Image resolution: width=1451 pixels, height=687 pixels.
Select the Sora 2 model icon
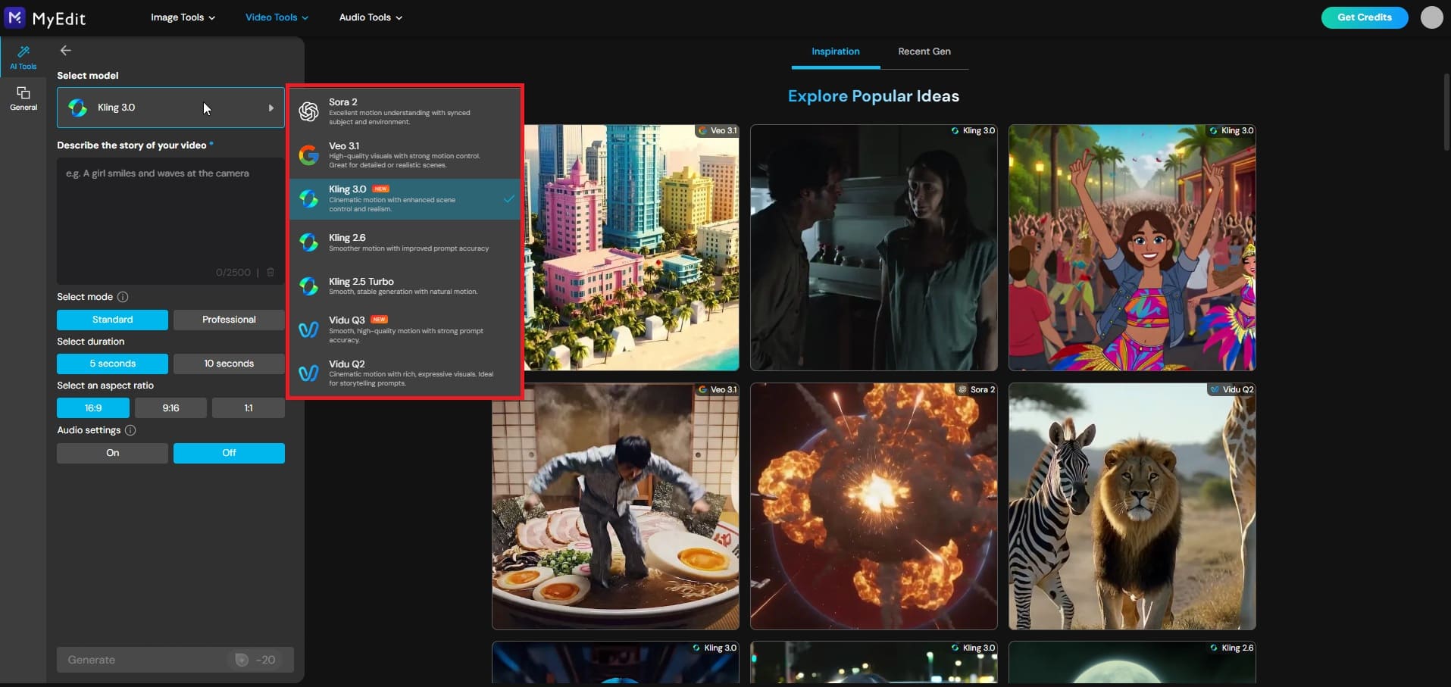308,111
